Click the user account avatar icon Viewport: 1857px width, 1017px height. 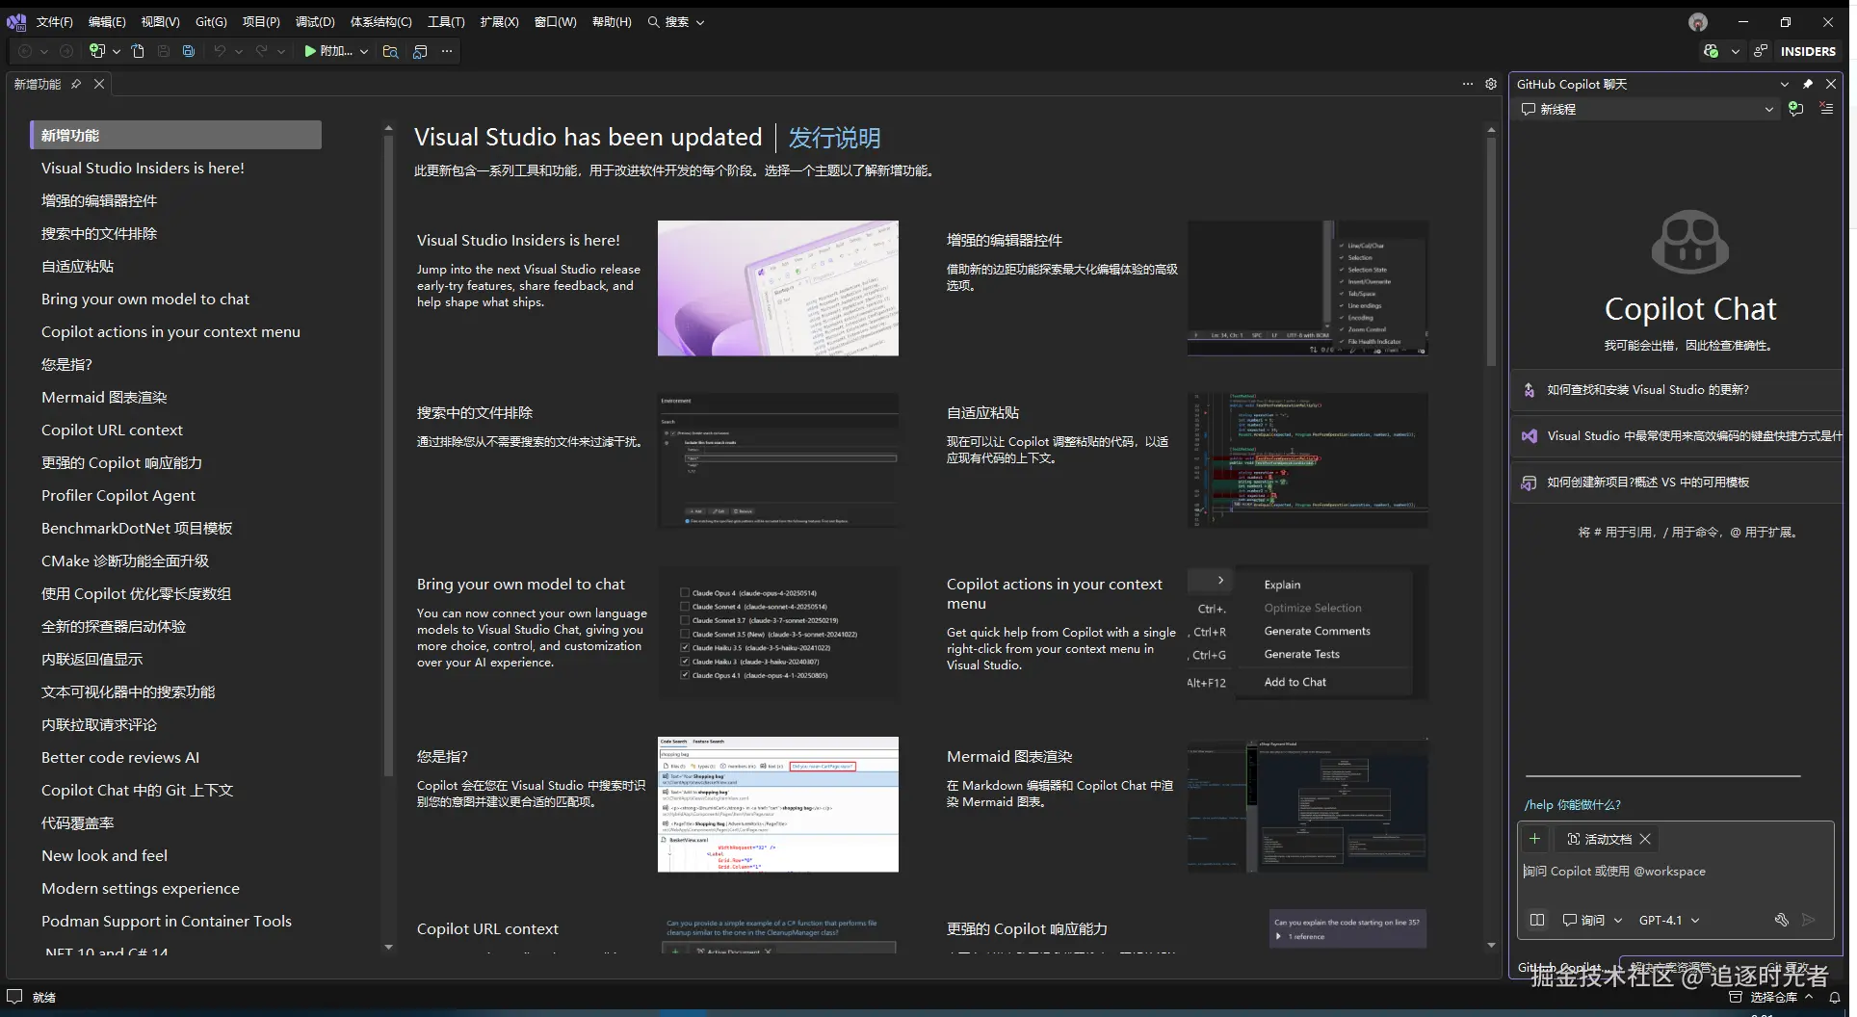[1698, 22]
